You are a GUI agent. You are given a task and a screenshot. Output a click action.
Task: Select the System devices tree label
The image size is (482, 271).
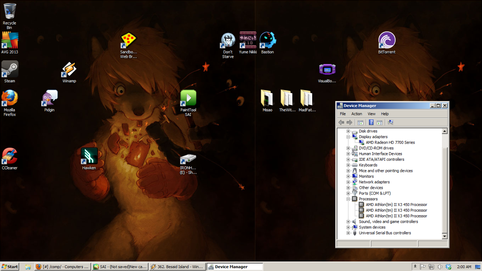click(372, 227)
